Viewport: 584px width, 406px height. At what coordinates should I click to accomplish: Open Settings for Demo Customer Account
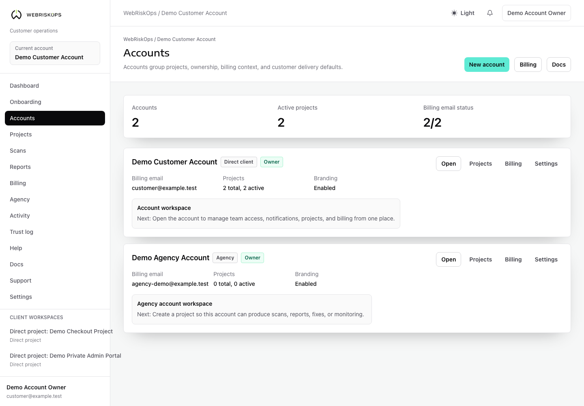pyautogui.click(x=546, y=164)
